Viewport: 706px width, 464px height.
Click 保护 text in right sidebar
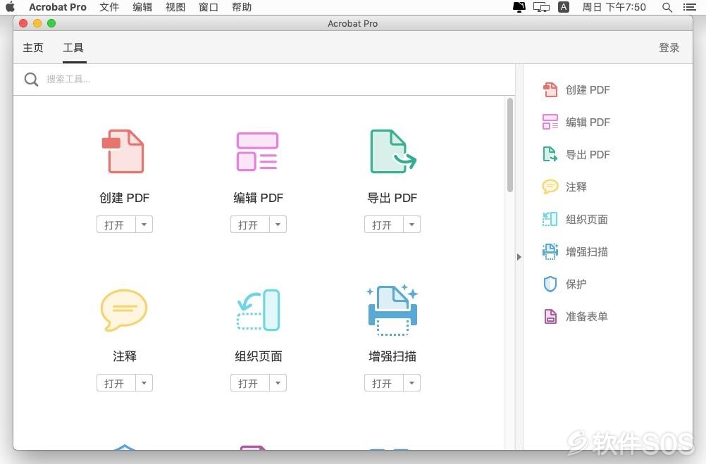(576, 284)
